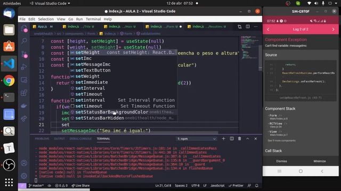The width and height of the screenshot is (341, 191).
Task: Open the Manage settings gear
Action: pyautogui.click(x=24, y=176)
